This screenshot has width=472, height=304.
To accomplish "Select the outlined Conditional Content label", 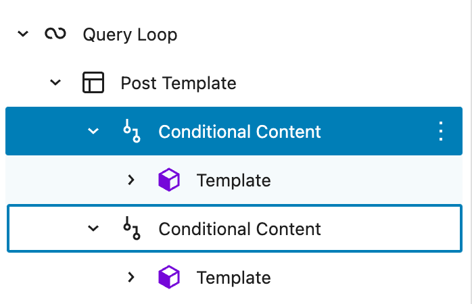I will [239, 229].
